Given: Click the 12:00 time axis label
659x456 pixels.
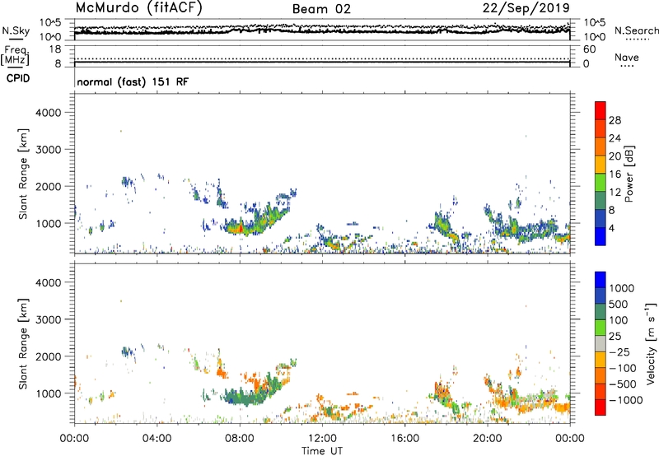Looking at the screenshot, I should click(x=322, y=439).
